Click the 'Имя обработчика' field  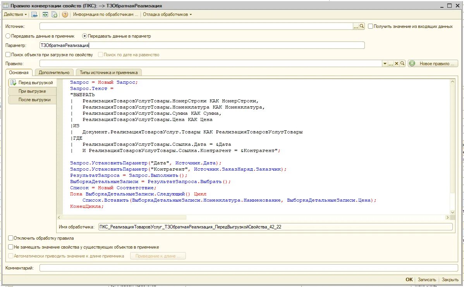pyautogui.click(x=275, y=227)
